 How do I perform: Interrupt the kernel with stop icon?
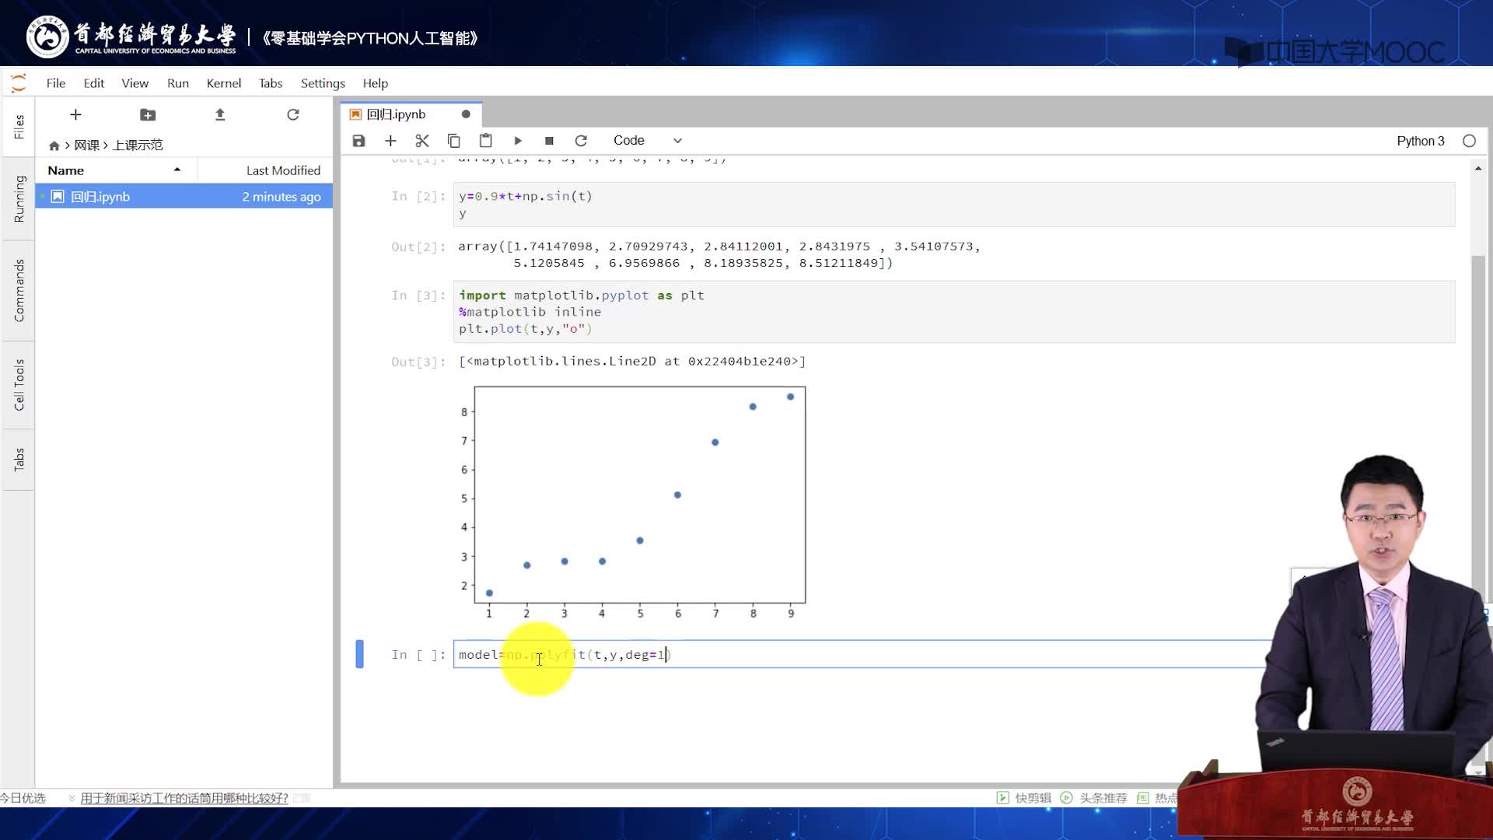coord(549,141)
